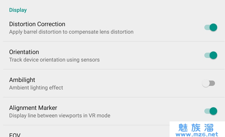Turn off the Orientation tracking switch
Image resolution: width=225 pixels, height=137 pixels.
(211, 55)
